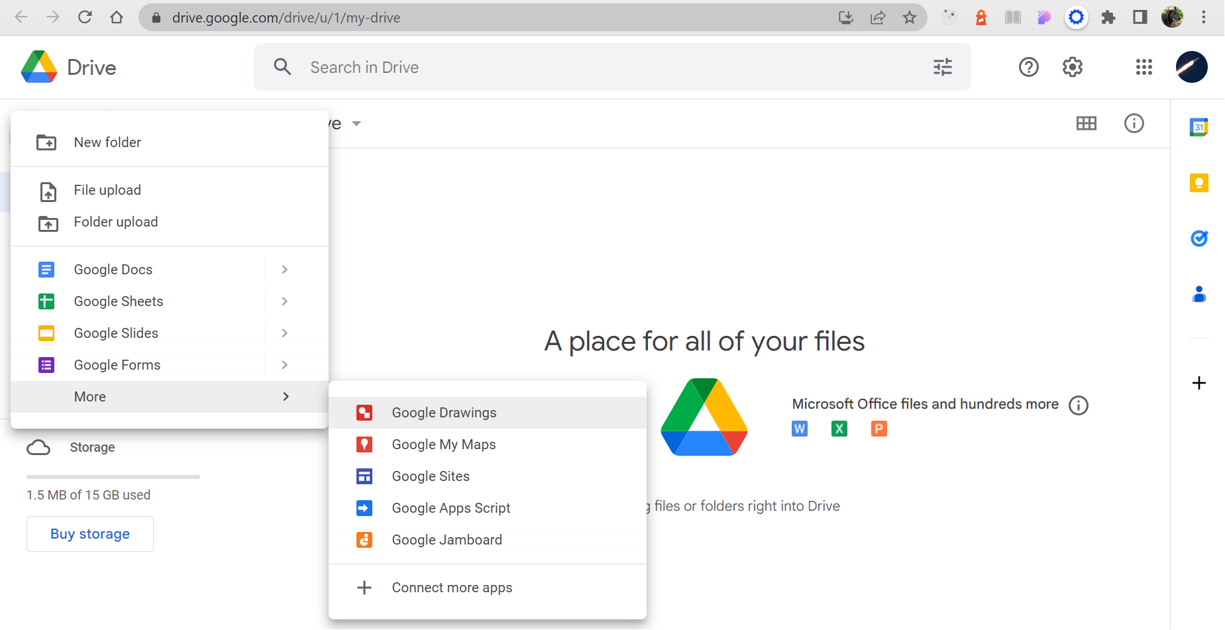Click the share page icon in address bar
Viewport: 1225px width, 630px height.
pyautogui.click(x=878, y=17)
